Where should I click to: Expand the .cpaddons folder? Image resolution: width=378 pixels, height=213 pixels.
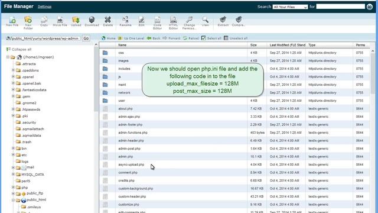coord(13,70)
